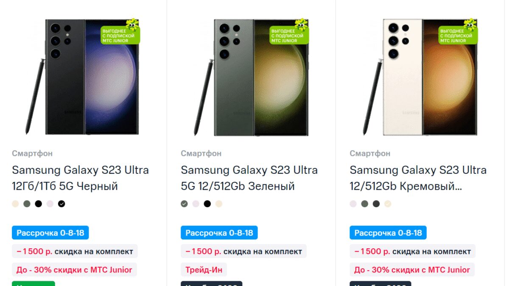
Task: Open the green Galaxy S23 Ultra product image
Action: click(252, 78)
